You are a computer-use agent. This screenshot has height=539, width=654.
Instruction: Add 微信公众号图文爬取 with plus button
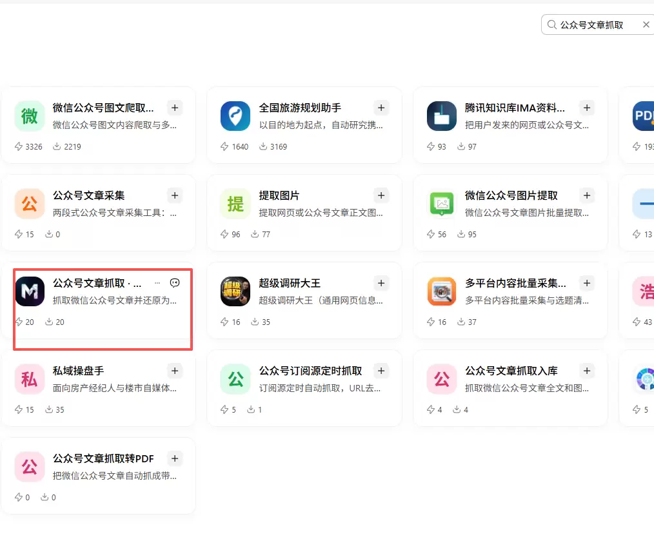coord(175,108)
